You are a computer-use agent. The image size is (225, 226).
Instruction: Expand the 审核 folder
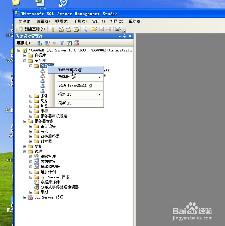click(31, 111)
